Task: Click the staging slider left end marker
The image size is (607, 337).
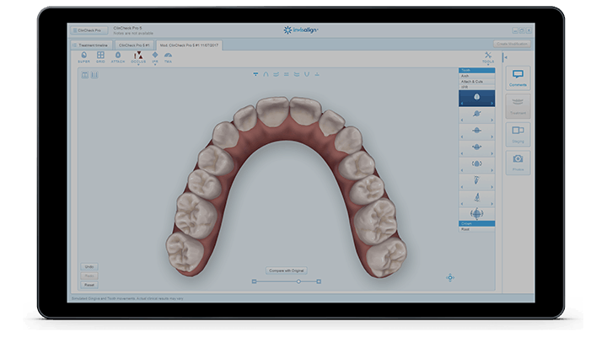Action: tap(254, 281)
